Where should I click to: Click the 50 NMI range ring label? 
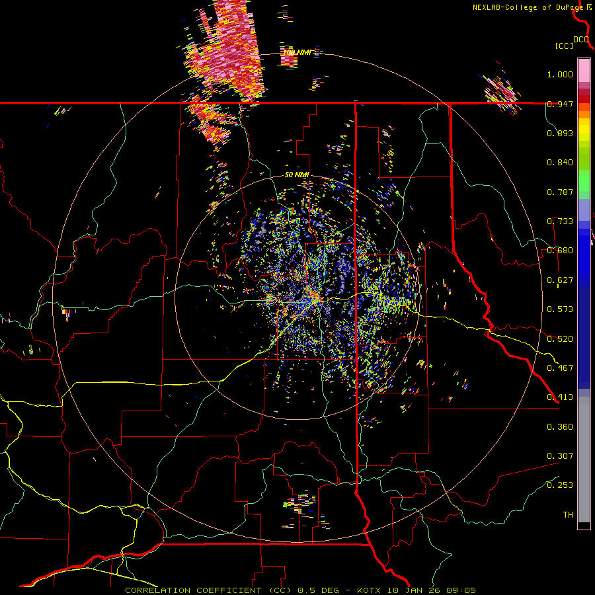[297, 175]
